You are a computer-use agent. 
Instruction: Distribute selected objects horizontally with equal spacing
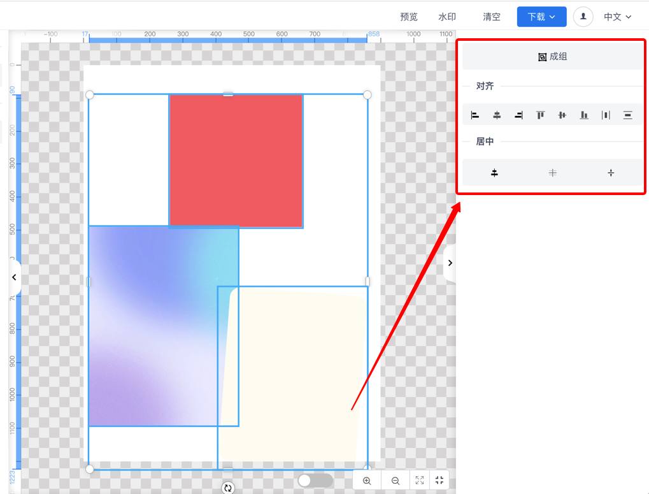pyautogui.click(x=606, y=115)
